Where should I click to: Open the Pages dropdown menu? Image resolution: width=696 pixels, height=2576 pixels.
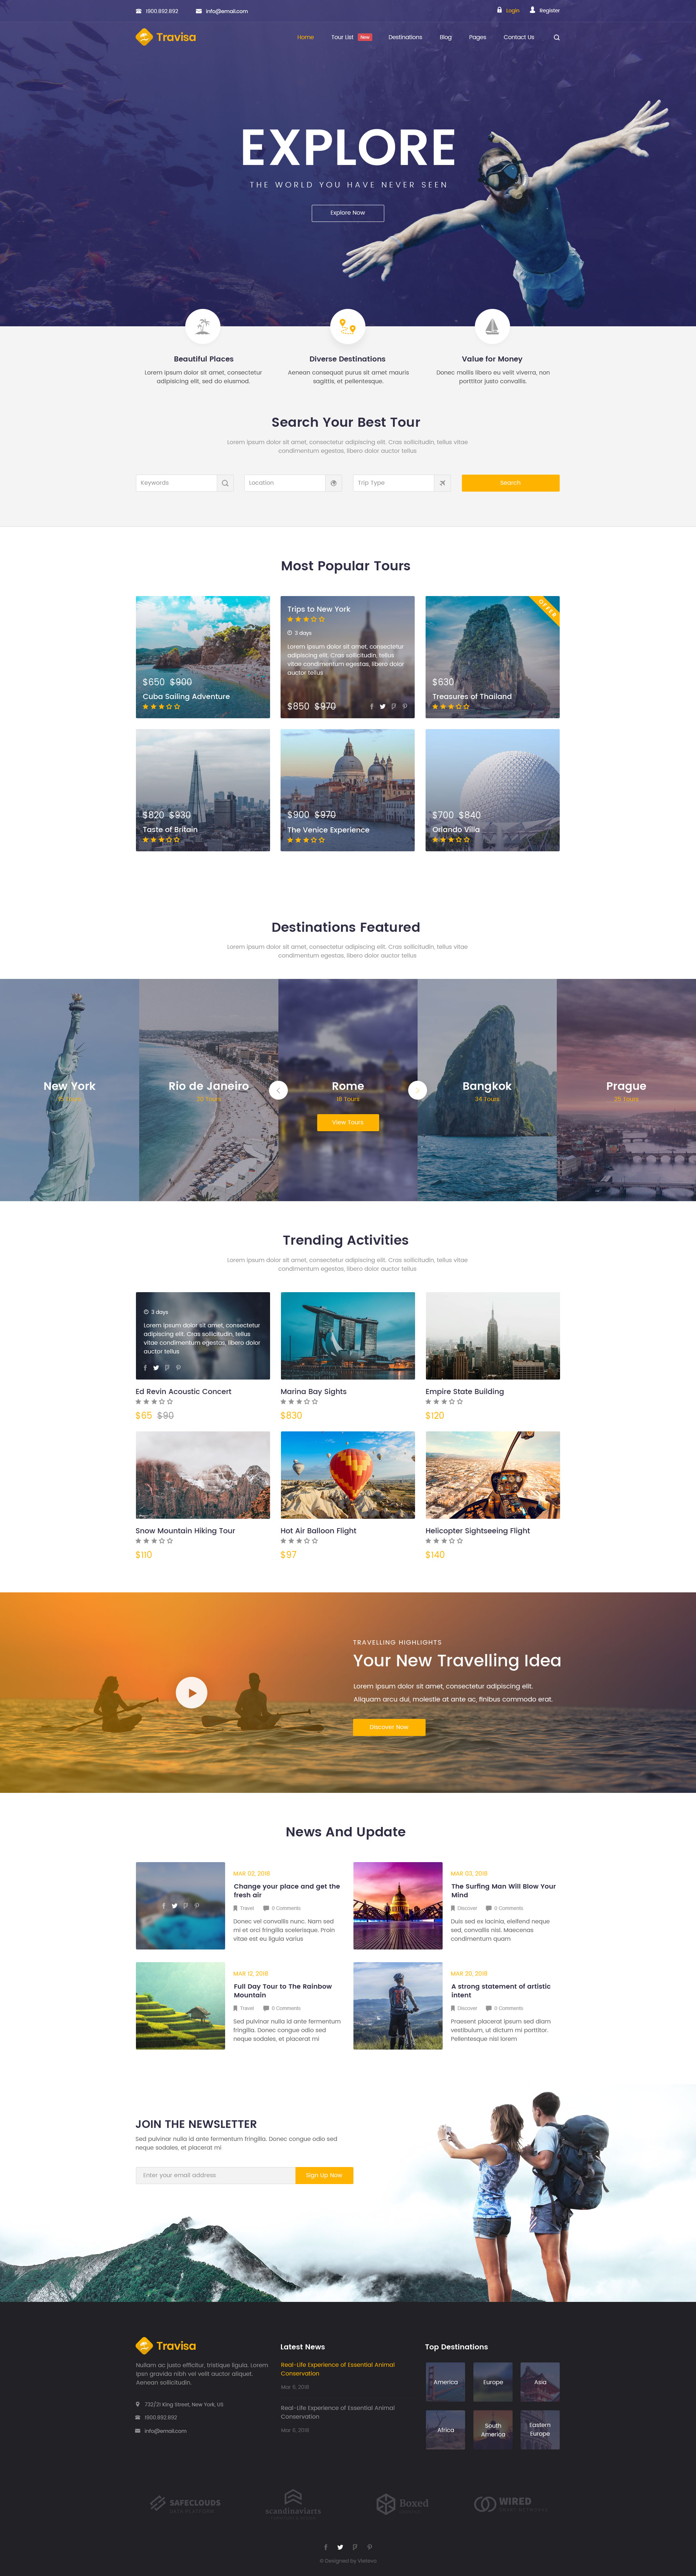(x=477, y=37)
